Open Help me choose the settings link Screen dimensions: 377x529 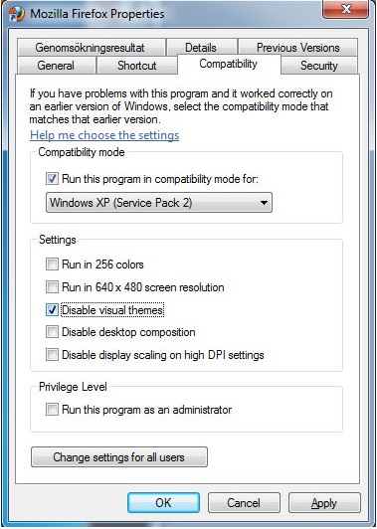104,135
